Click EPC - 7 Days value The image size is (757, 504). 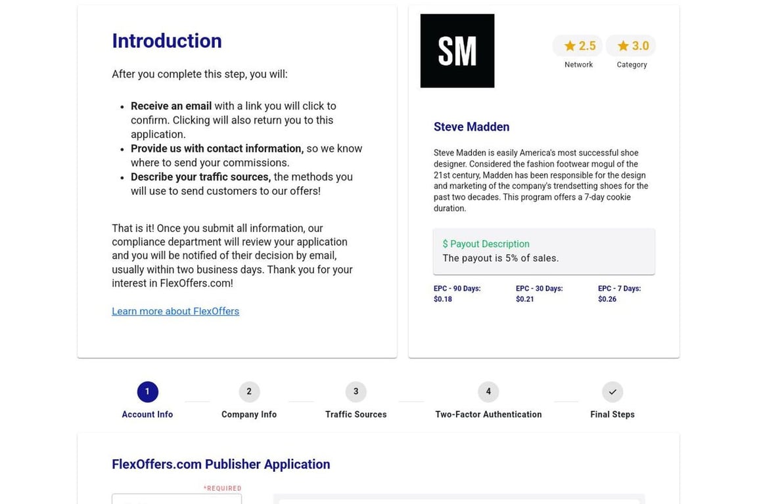tap(607, 299)
